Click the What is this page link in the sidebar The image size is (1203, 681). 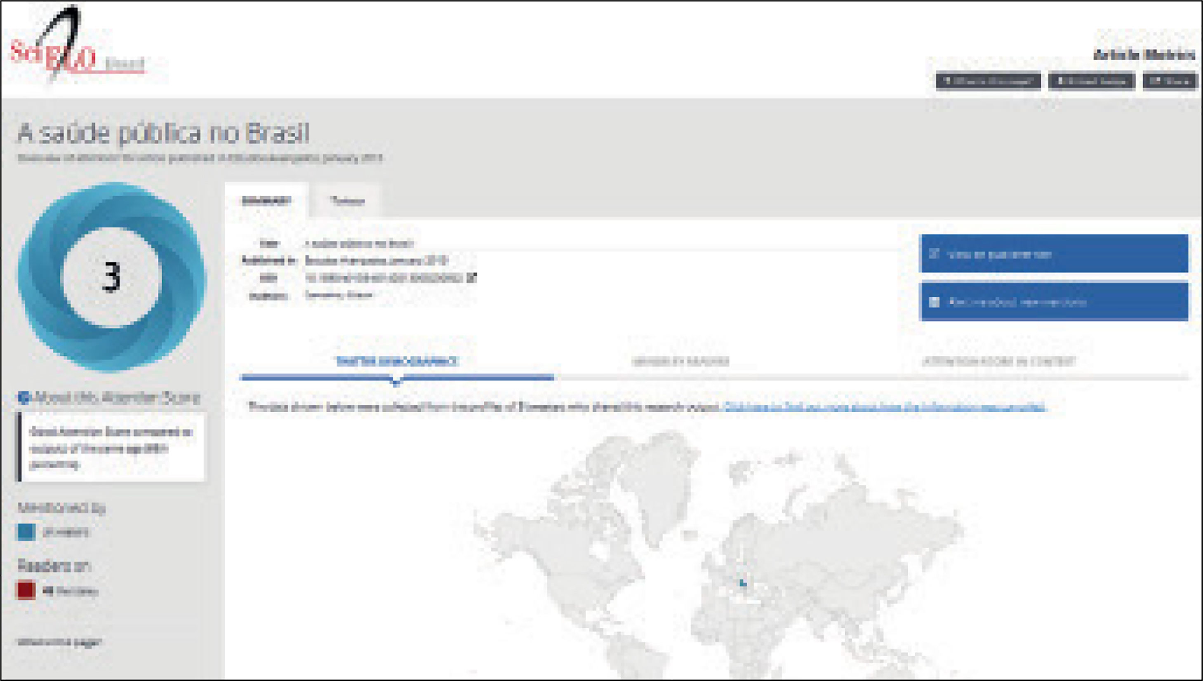click(59, 642)
